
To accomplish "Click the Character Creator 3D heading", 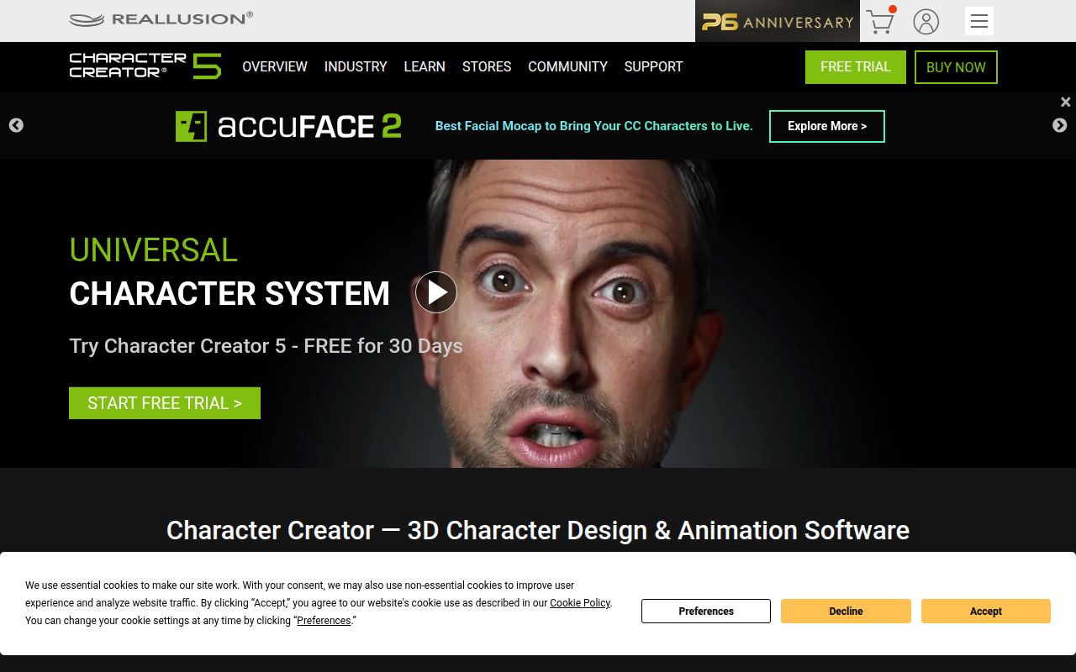I will pyautogui.click(x=538, y=530).
